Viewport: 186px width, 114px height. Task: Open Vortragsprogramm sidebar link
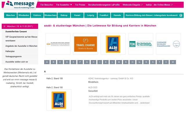click(20, 56)
